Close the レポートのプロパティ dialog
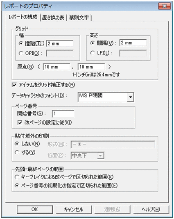174x219 pixels. [165, 6]
